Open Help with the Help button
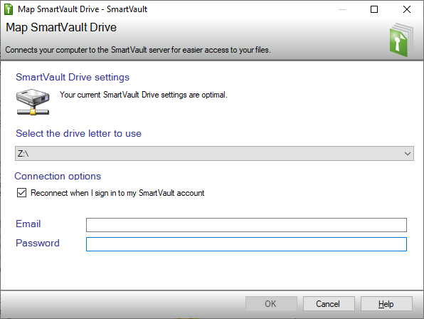The image size is (424, 319). (x=386, y=303)
